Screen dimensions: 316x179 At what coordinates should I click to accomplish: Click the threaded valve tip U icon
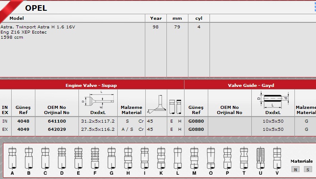(x=260, y=157)
